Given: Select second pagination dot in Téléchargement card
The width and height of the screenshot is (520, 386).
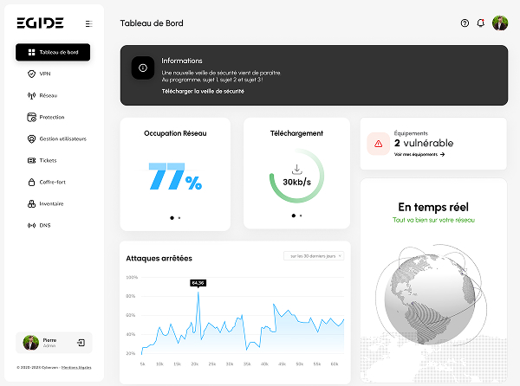Looking at the screenshot, I should pyautogui.click(x=301, y=216).
